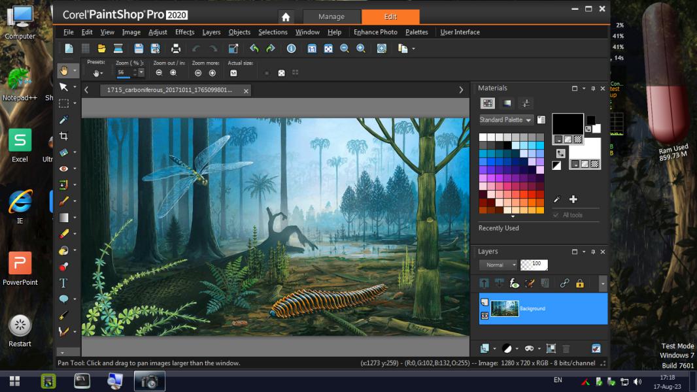697x392 pixels.
Task: Close the carboniferous image tab
Action: coord(246,91)
